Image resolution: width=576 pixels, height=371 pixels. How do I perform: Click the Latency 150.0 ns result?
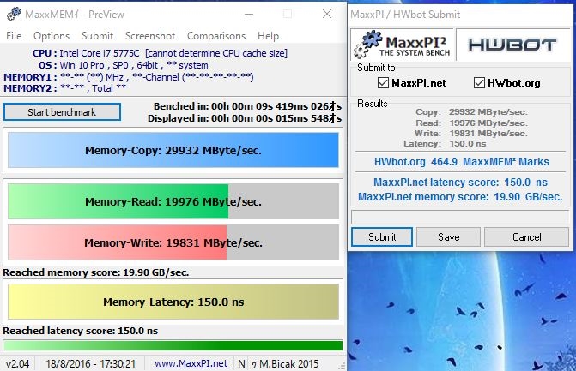tap(445, 144)
